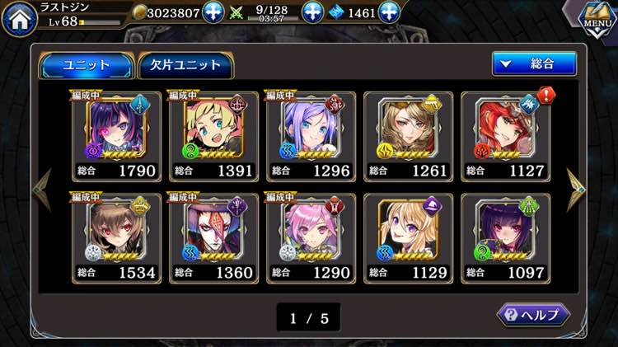Viewport: 618px width, 347px height.
Task: Add gold with the plus icon
Action: [x=213, y=12]
